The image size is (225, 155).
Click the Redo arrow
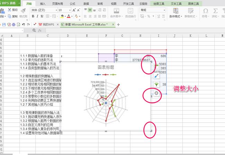click(28, 24)
